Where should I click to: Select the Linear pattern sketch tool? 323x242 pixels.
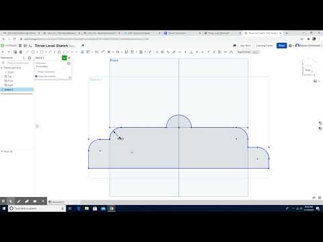133,52
